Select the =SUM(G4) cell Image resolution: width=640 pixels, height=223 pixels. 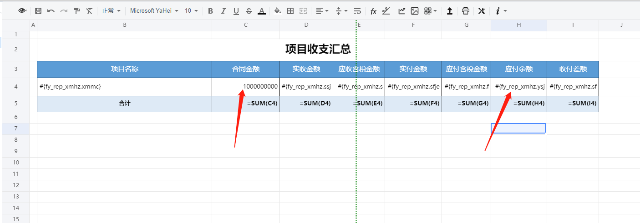467,104
